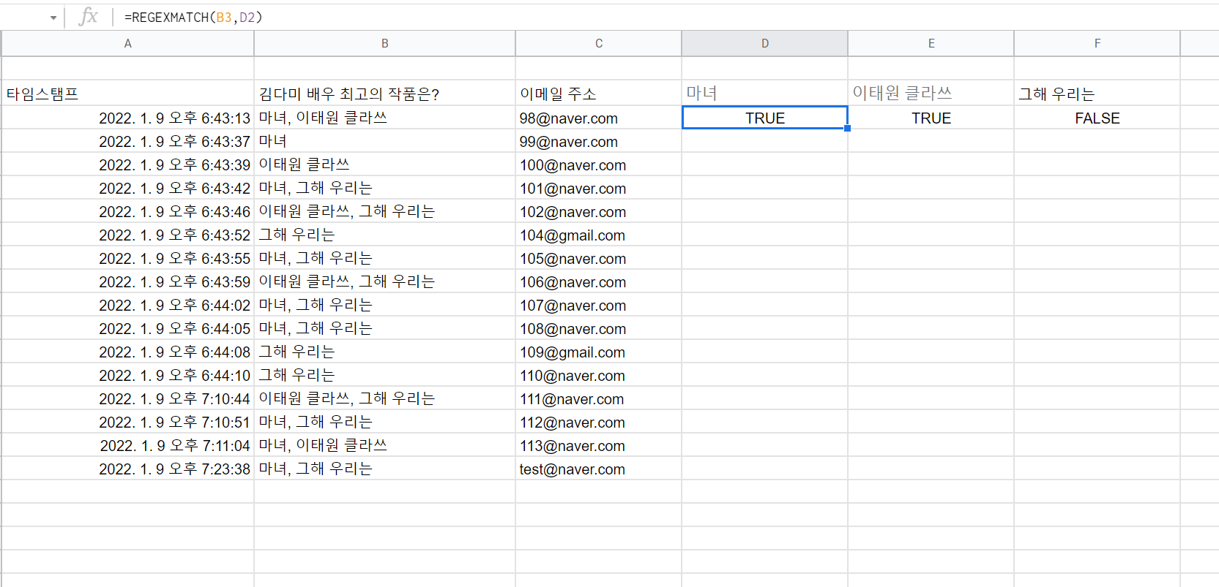This screenshot has height=587, width=1219.
Task: Click timestamp 2022. 1. 9 오후 6:43:37
Action: click(127, 141)
